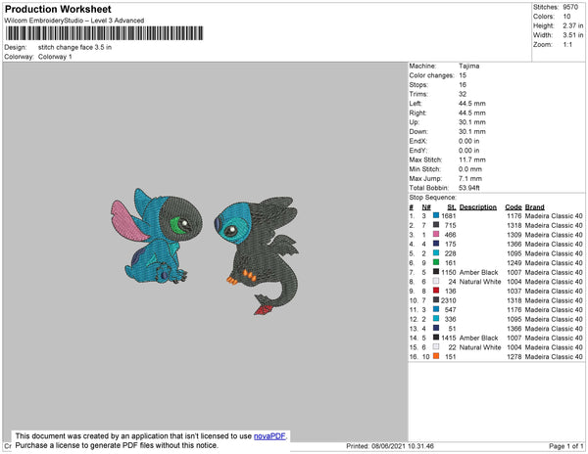Click the dark gray swatch in stop row 10
The height and width of the screenshot is (454, 588).
click(436, 299)
